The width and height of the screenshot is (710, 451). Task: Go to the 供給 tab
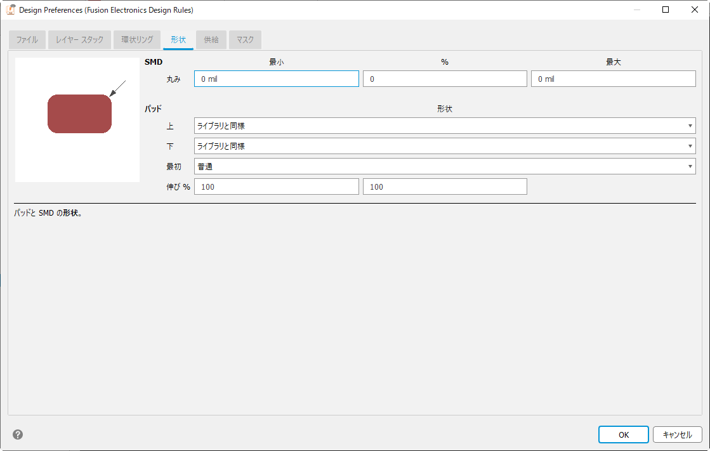(x=211, y=40)
